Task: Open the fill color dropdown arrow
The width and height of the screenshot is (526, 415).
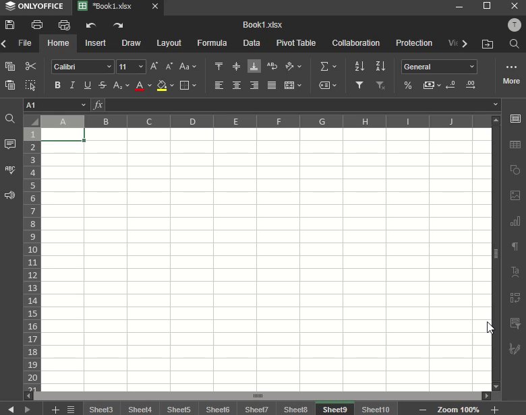Action: pos(172,86)
